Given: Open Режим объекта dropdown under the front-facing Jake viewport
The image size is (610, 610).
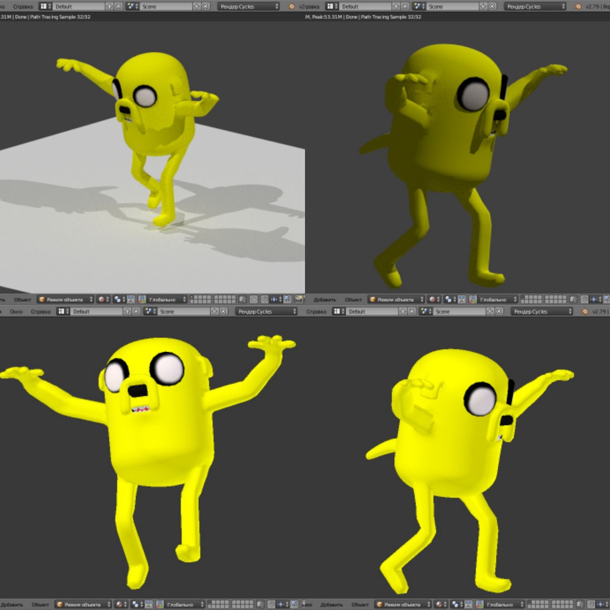Looking at the screenshot, I should coord(83,604).
